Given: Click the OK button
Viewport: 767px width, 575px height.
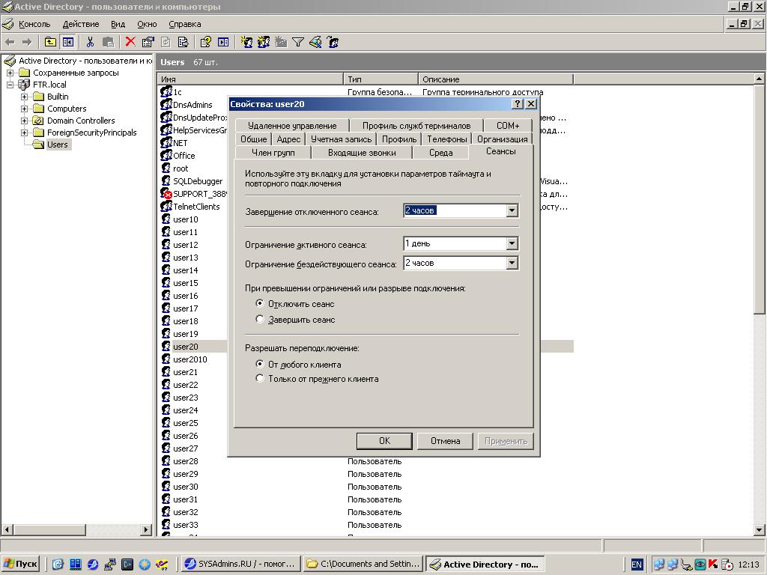Looking at the screenshot, I should (384, 440).
